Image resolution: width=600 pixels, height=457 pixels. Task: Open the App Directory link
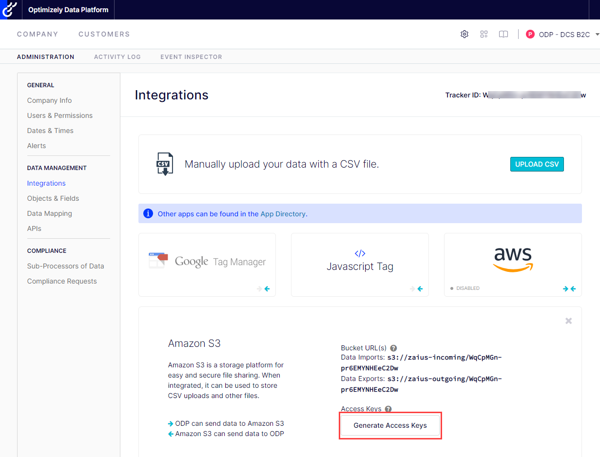coord(284,214)
